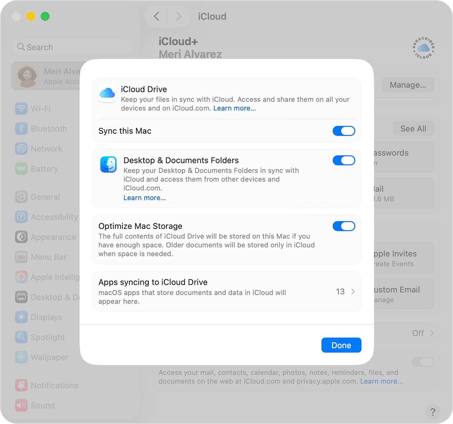Click the forward navigation arrow
453x424 pixels.
pos(178,16)
